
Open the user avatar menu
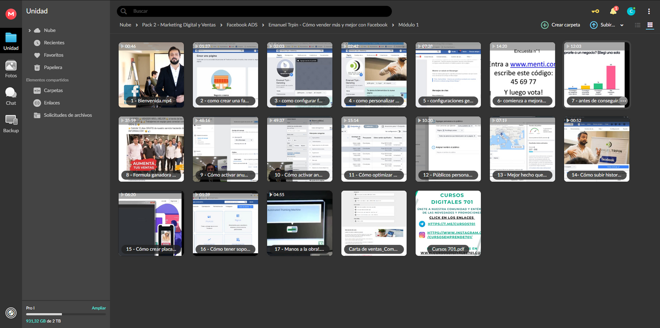point(631,11)
